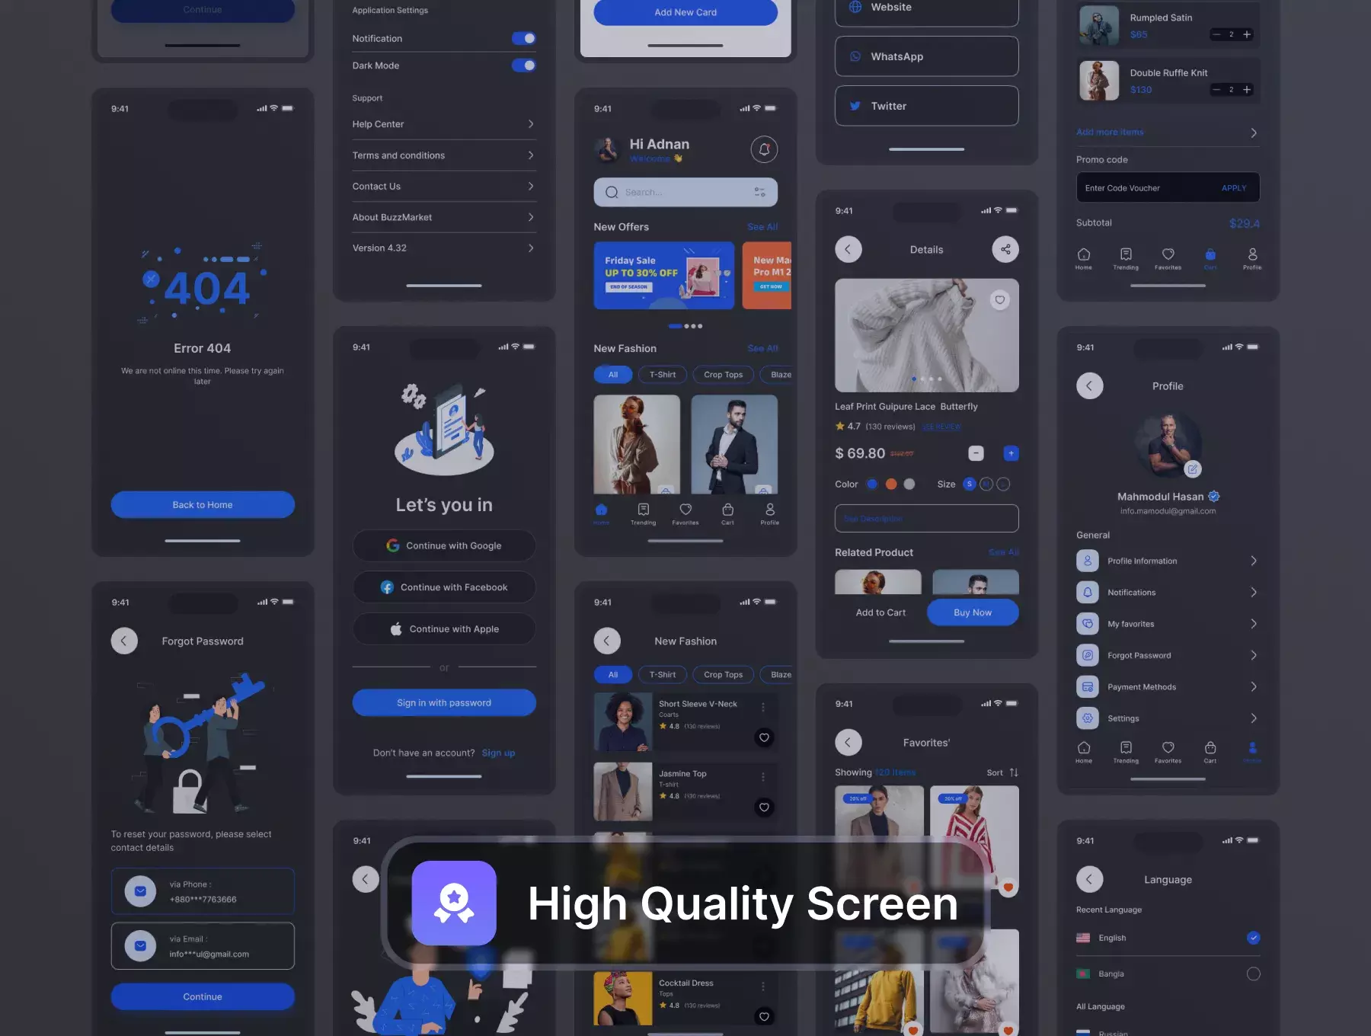Select Crop Tops chip on New Fashion list
Image resolution: width=1371 pixels, height=1036 pixels.
[724, 675]
